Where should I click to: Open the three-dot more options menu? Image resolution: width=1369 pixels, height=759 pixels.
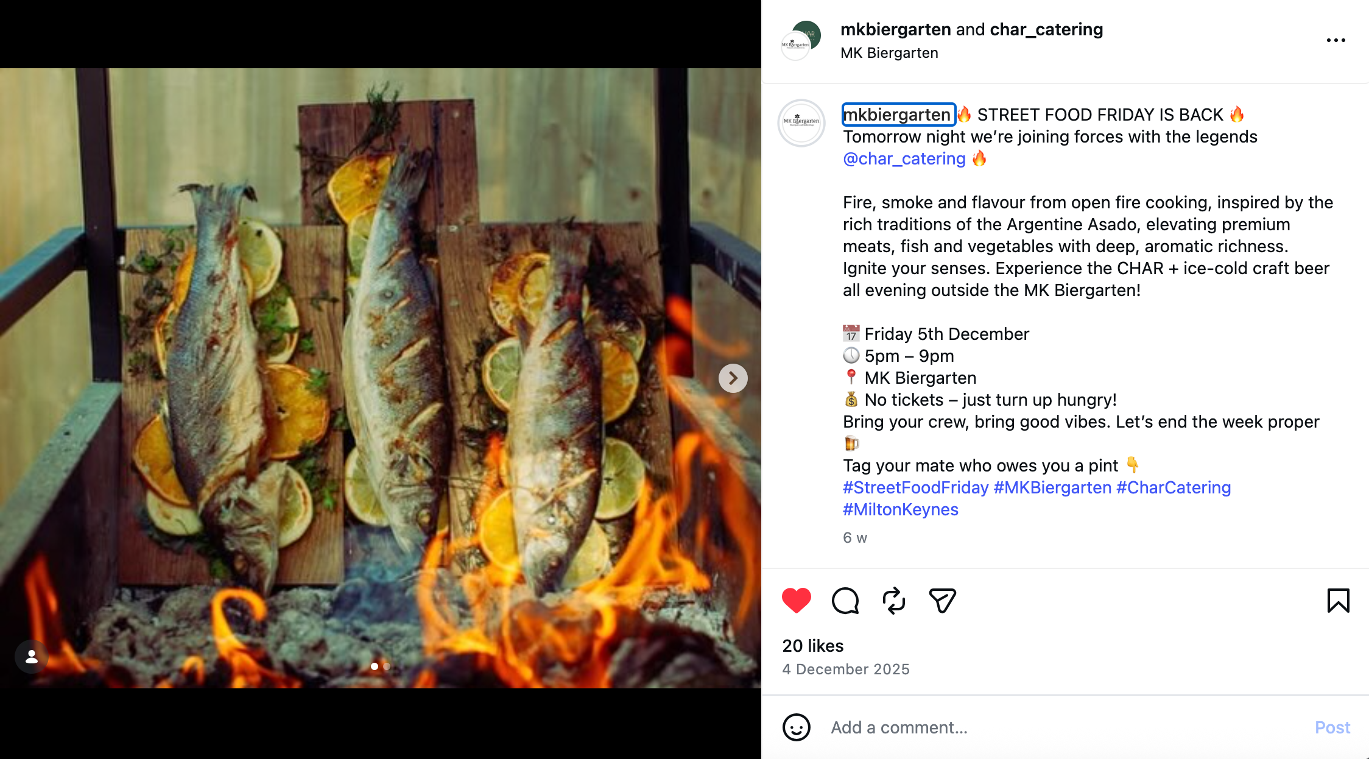pos(1336,40)
